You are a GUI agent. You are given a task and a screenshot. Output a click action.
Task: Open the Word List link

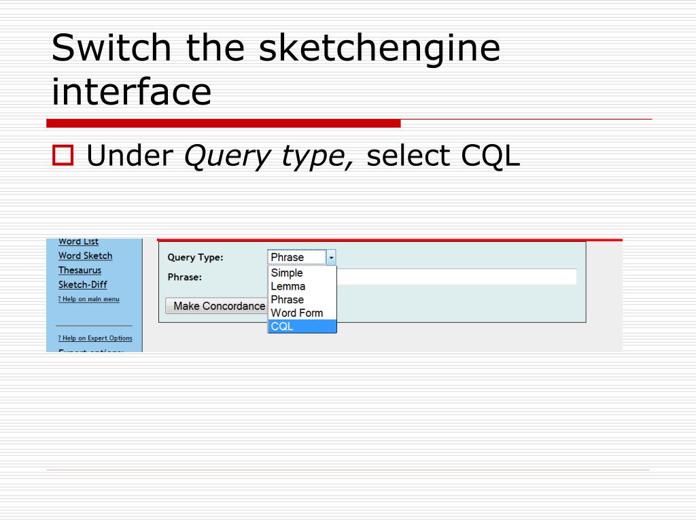tap(78, 241)
